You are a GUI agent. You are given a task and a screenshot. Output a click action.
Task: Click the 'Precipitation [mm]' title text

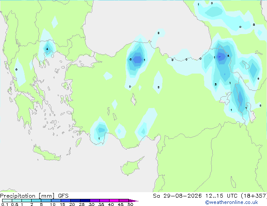(27, 196)
